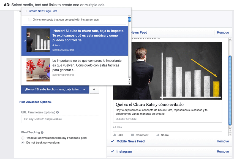Click the blue scrollbar thumb in the post list
The width and height of the screenshot is (234, 159).
[x=130, y=19]
